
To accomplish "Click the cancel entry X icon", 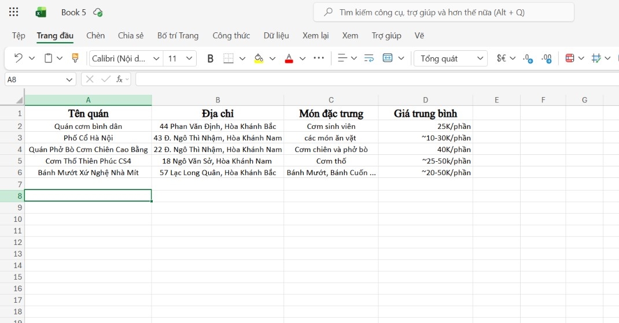I will [90, 79].
